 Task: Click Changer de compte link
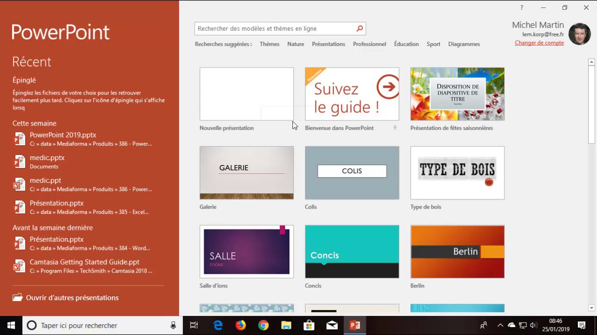click(x=539, y=42)
